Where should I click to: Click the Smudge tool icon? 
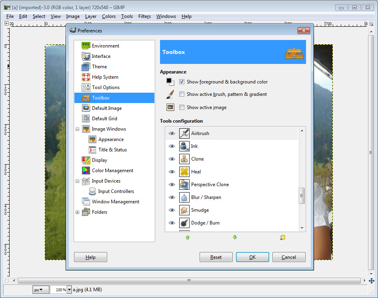pos(184,210)
